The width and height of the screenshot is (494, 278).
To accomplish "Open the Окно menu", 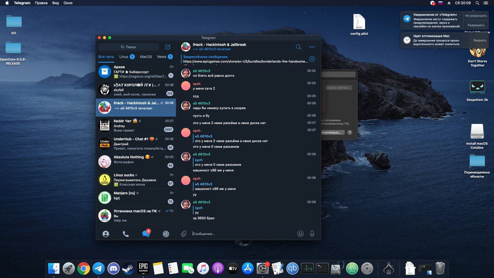I will [68, 3].
